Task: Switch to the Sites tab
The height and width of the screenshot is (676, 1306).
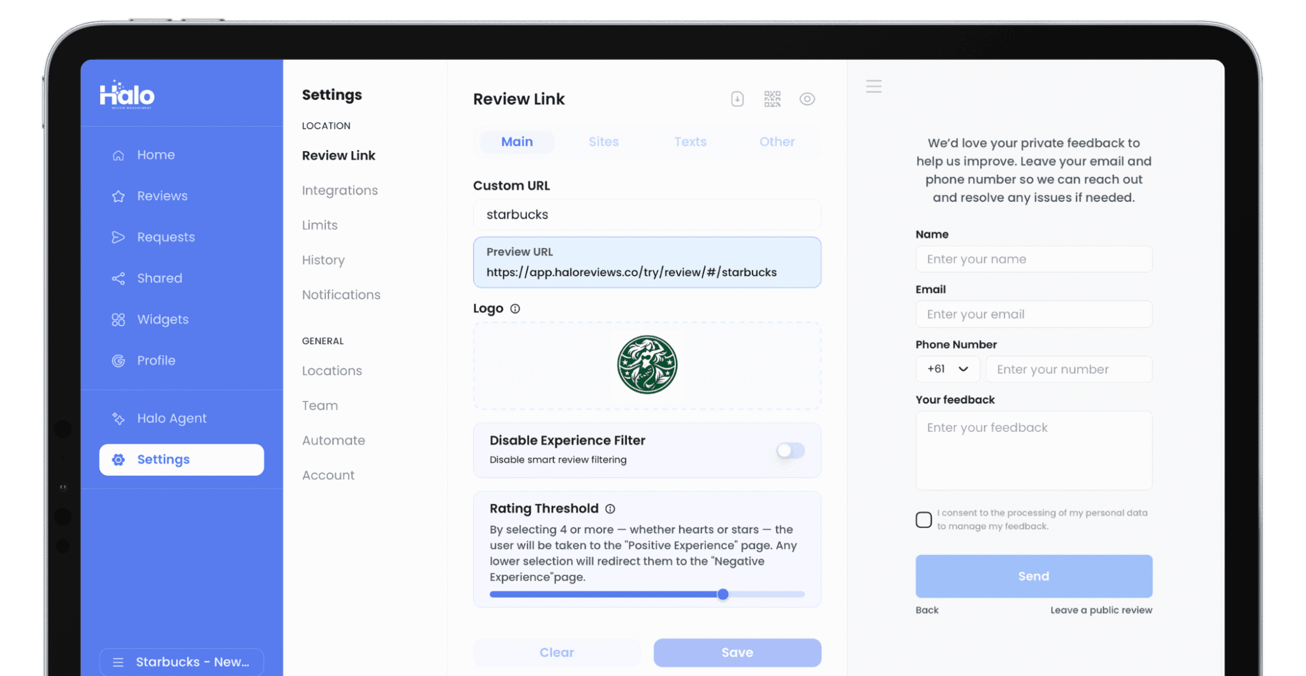Action: coord(603,141)
